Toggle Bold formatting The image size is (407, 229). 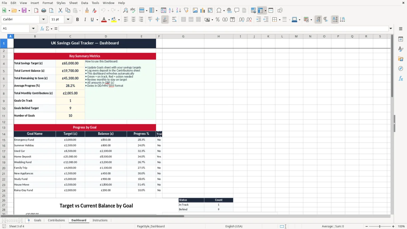77,20
